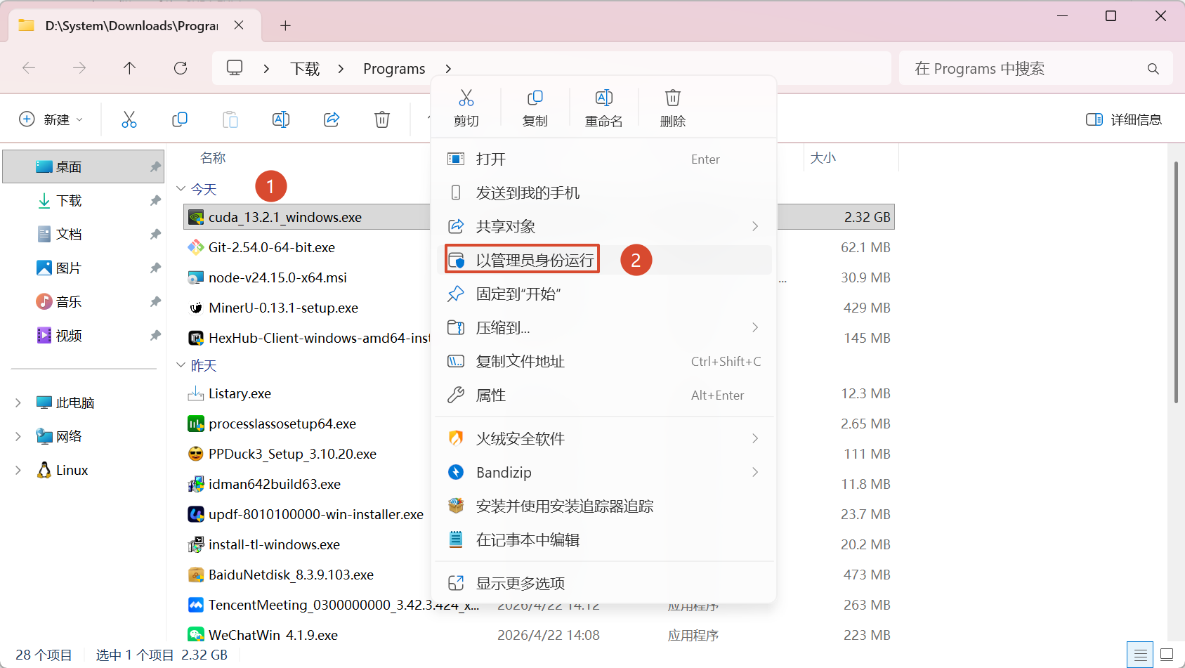Screen dimensions: 1185x668
Task: Switch to details list view in status bar
Action: [x=1140, y=655]
